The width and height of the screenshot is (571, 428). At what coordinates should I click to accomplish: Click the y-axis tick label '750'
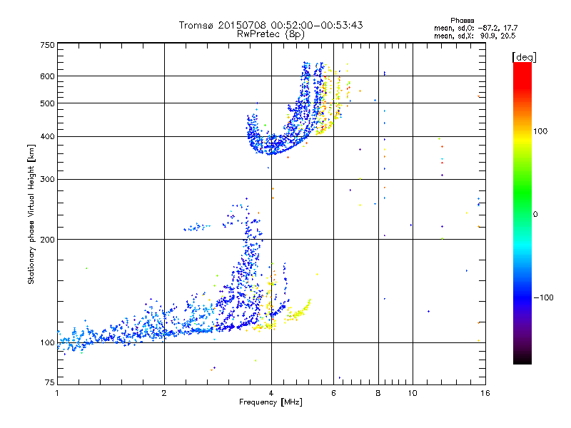tap(47, 45)
